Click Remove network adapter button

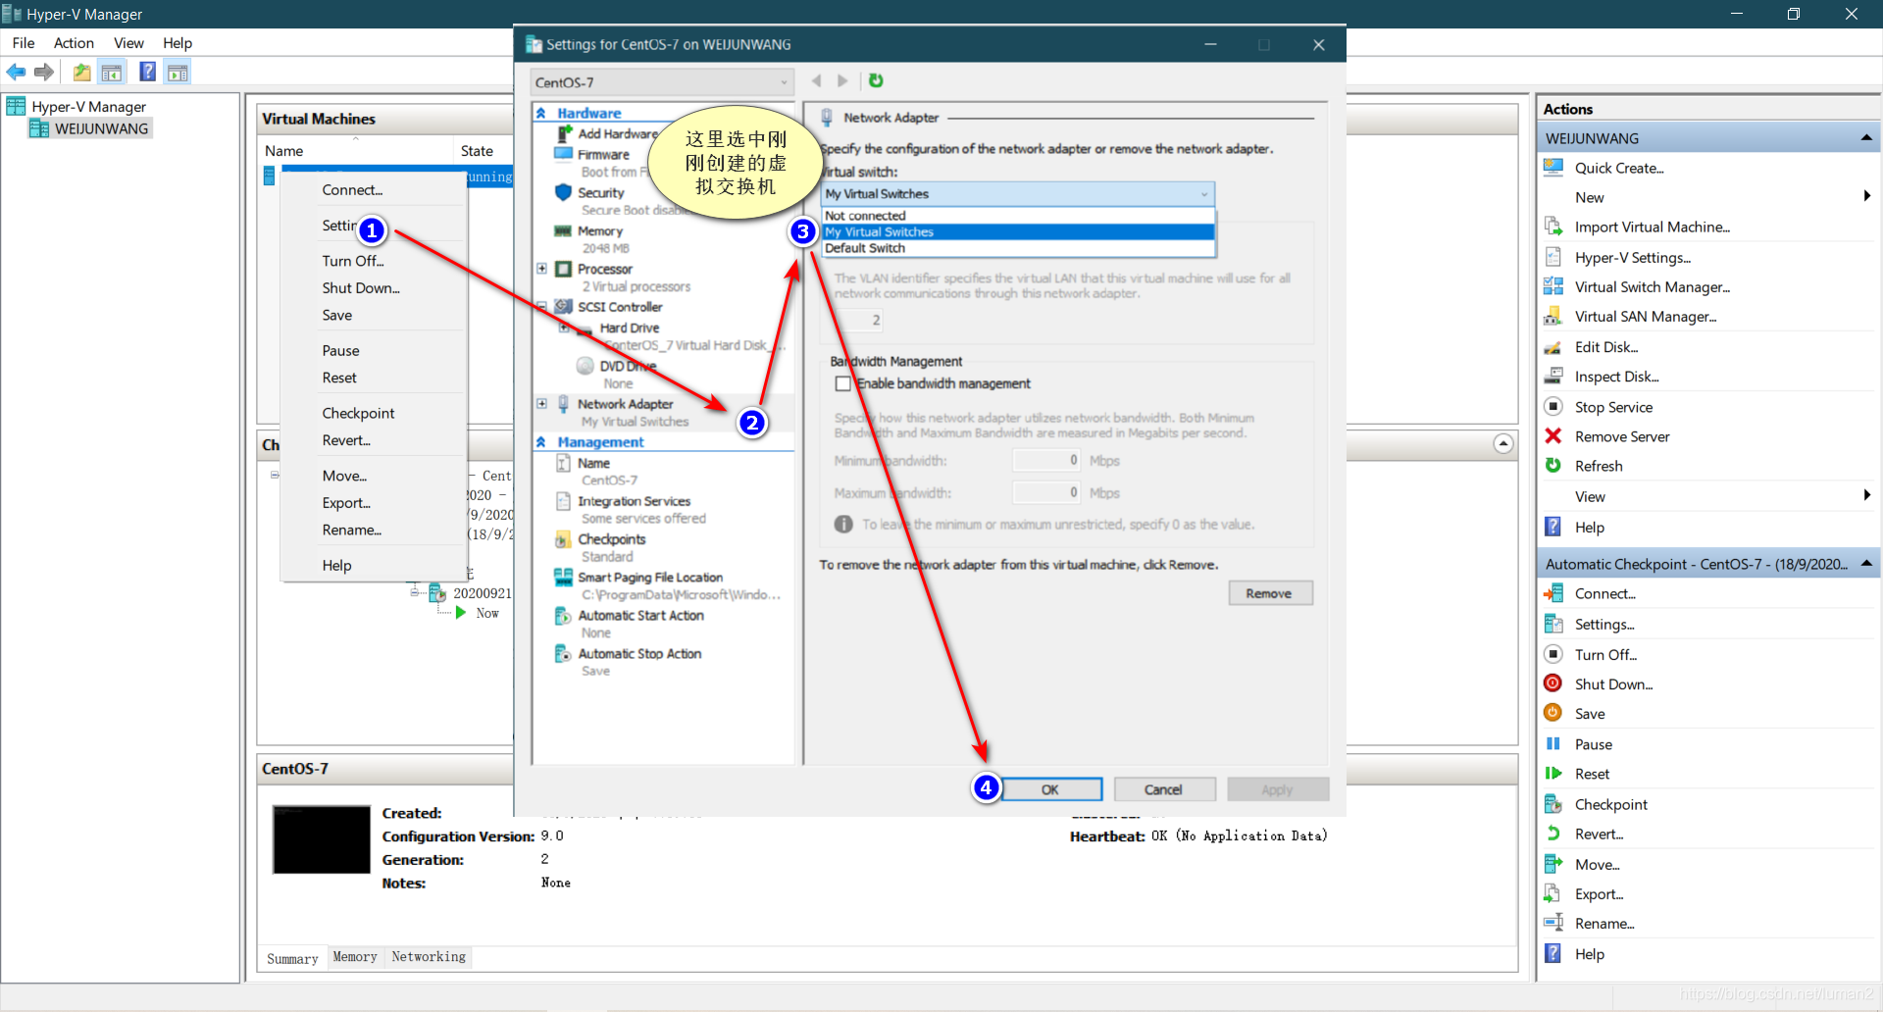1269,593
